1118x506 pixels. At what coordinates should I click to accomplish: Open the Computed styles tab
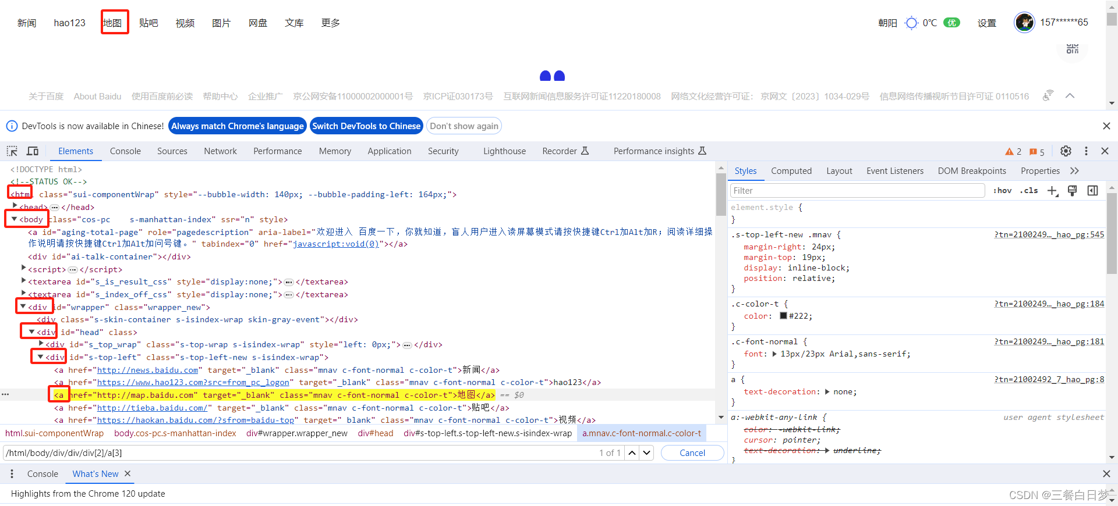[791, 171]
